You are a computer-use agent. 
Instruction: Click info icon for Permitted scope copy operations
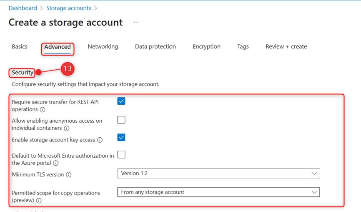pyautogui.click(x=39, y=201)
